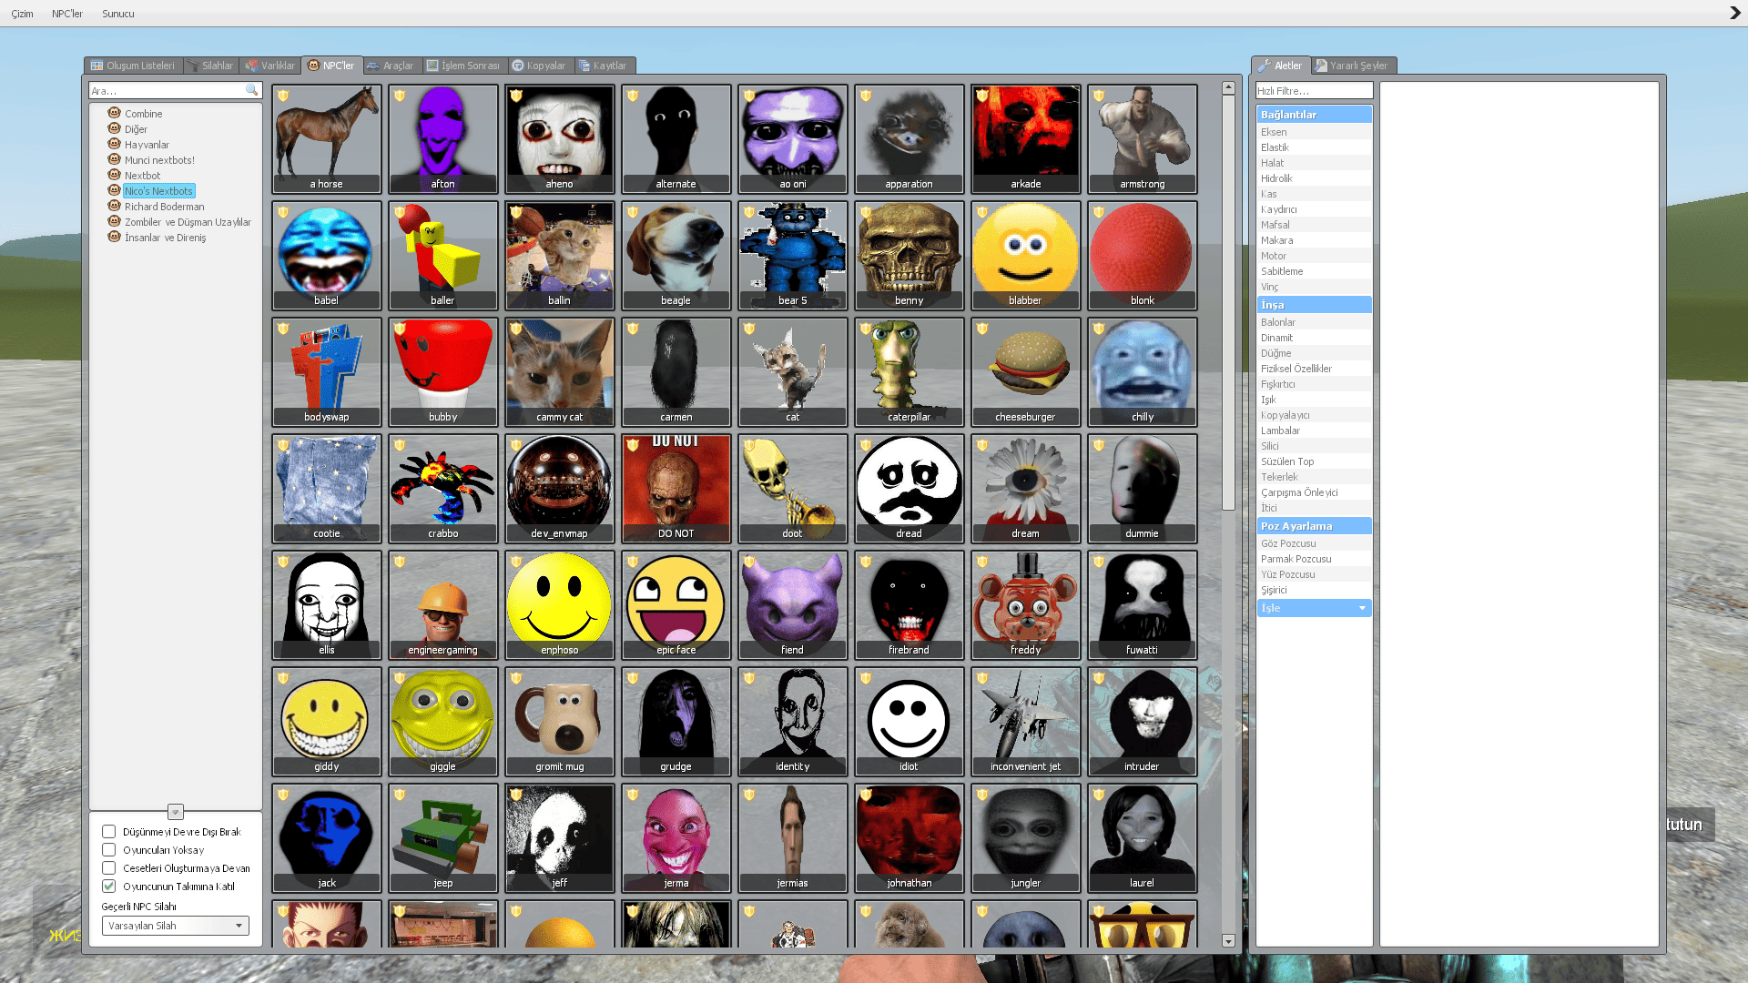Image resolution: width=1748 pixels, height=983 pixels.
Task: Open the Nextbot category in tree
Action: 142,176
